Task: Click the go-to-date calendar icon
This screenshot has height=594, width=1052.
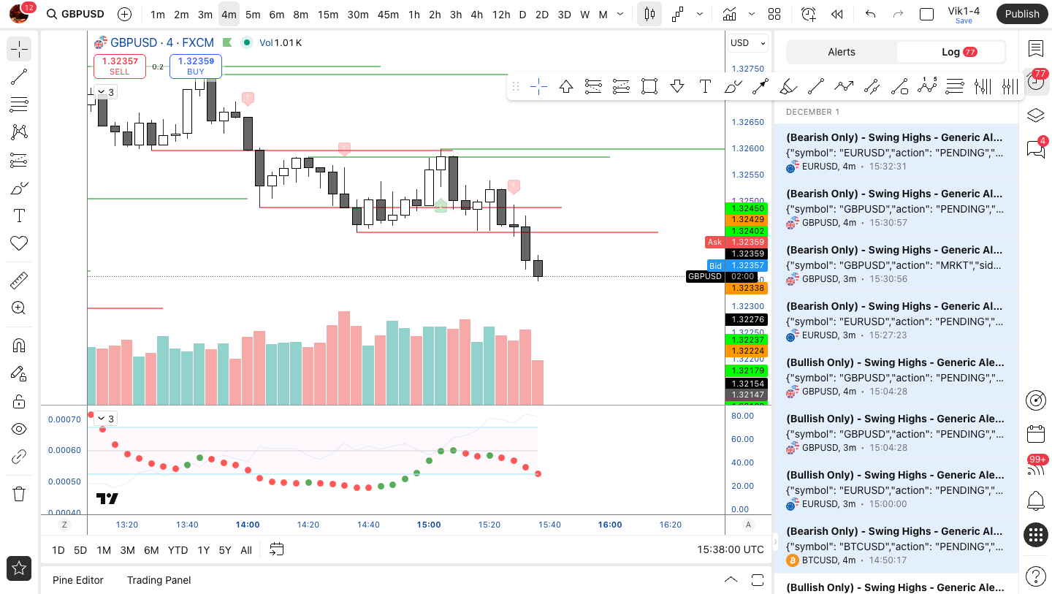Action: (x=276, y=549)
